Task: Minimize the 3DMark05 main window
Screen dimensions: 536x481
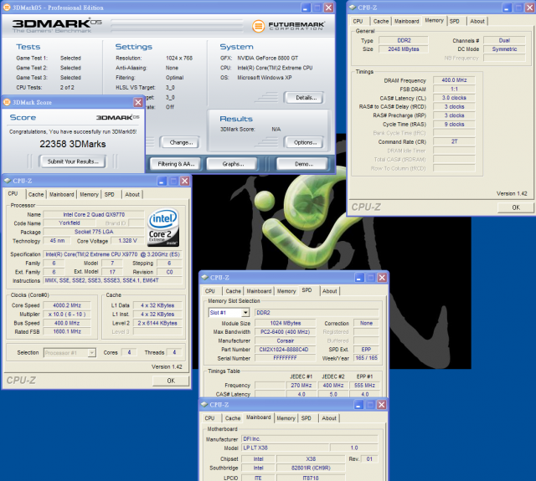Action: pyautogui.click(x=306, y=8)
